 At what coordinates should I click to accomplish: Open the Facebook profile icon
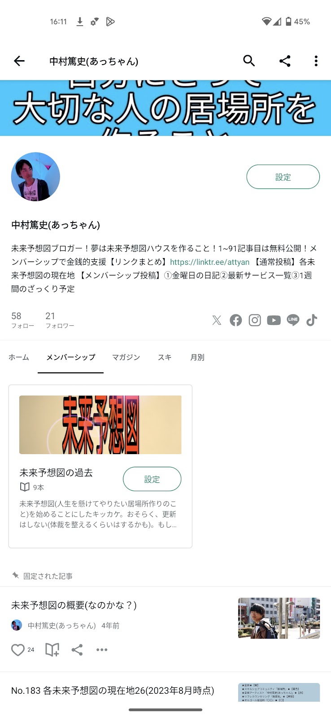[236, 320]
